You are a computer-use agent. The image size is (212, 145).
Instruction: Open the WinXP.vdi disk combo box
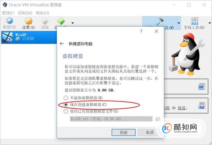[111, 119]
